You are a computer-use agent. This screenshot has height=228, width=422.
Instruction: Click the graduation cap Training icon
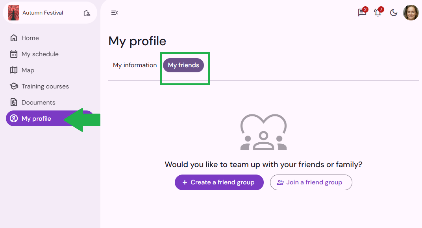click(14, 86)
